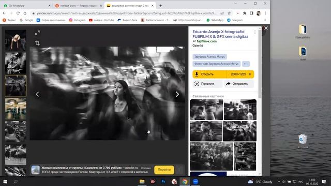Screen dimensions: 331x186
Task: Open the Самолет housing ad title link
Action: 82,168
